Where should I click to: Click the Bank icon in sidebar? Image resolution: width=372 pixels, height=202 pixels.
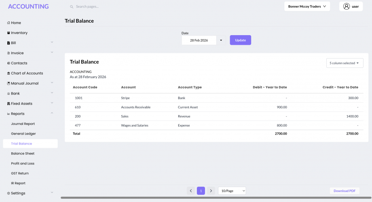click(8, 94)
